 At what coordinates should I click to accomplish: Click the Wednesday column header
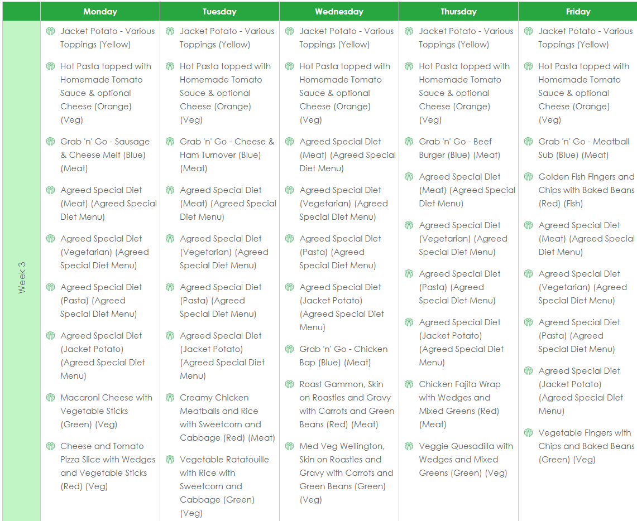[339, 11]
